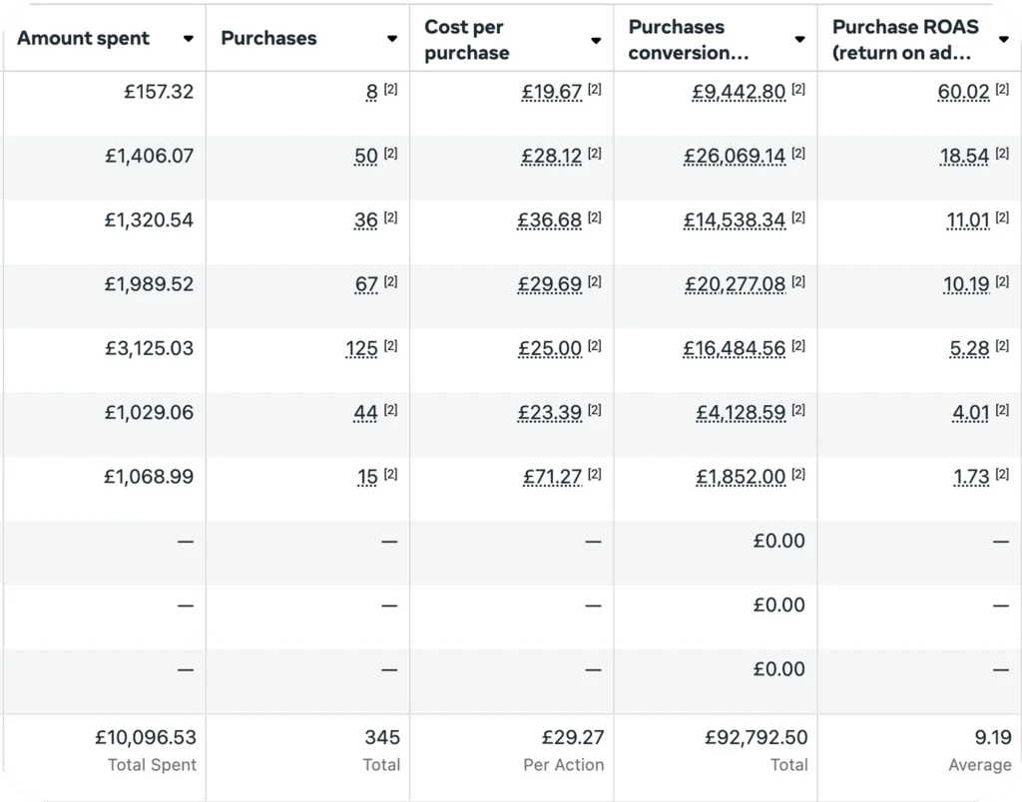Click the [2] footnote beside £23.39
The height and width of the screenshot is (802, 1022).
(x=595, y=410)
